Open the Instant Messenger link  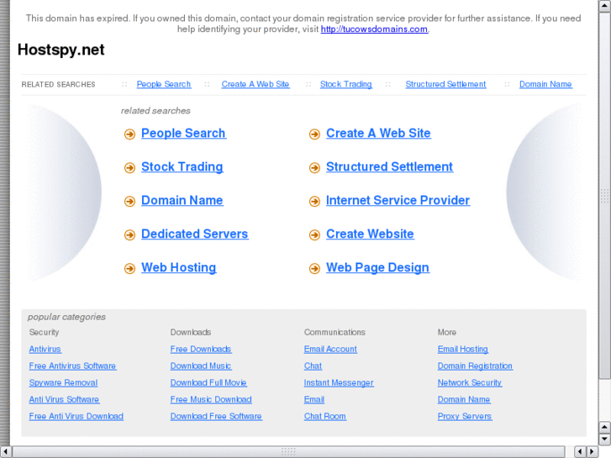click(339, 382)
